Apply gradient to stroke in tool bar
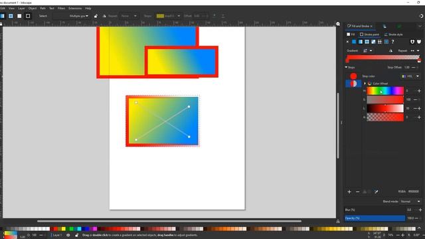 tap(28, 16)
